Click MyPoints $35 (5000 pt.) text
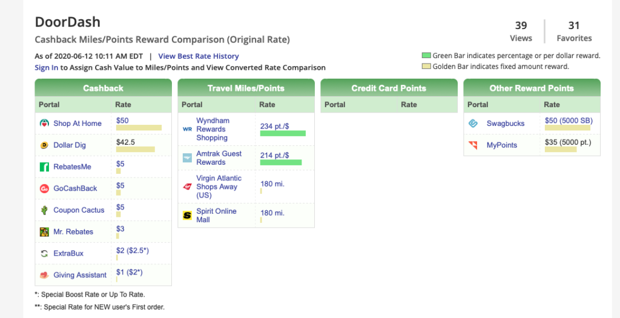This screenshot has width=620, height=318. pos(568,142)
